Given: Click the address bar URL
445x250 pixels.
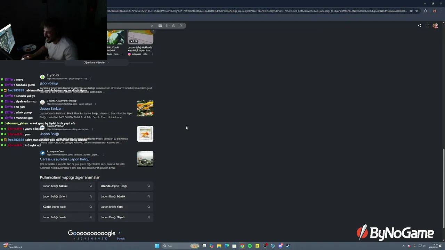Looking at the screenshot, I should [257, 11].
